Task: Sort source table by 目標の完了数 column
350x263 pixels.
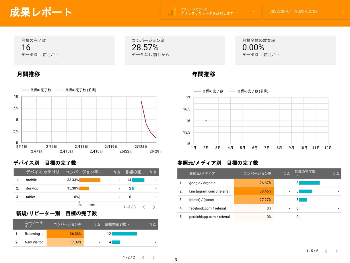Action: coord(305,172)
